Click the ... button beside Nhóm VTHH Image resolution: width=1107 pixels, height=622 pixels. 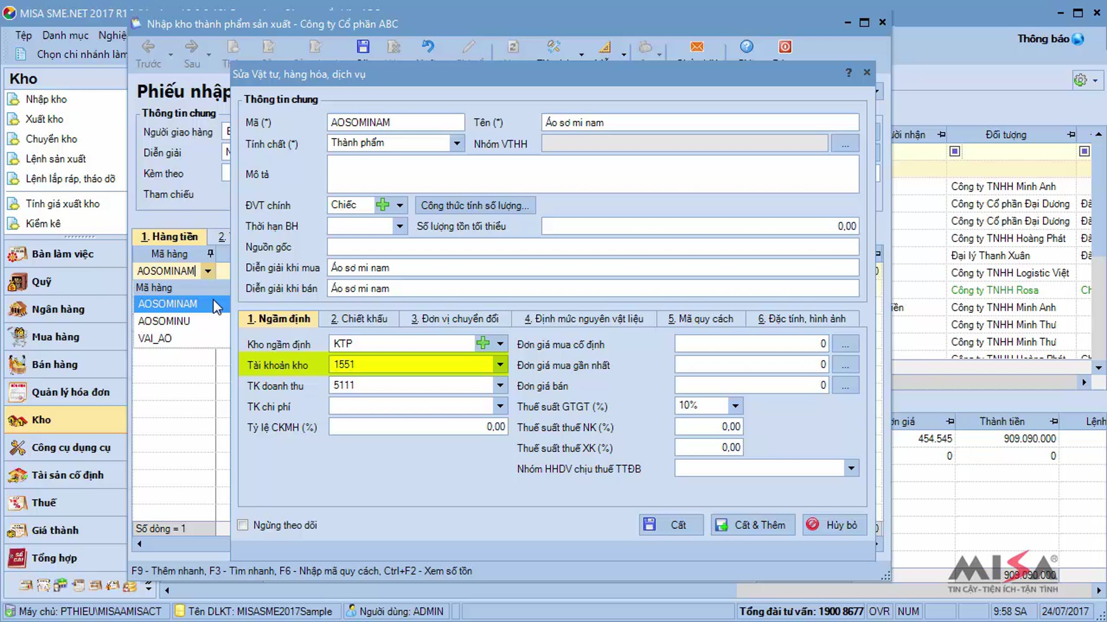coord(845,143)
